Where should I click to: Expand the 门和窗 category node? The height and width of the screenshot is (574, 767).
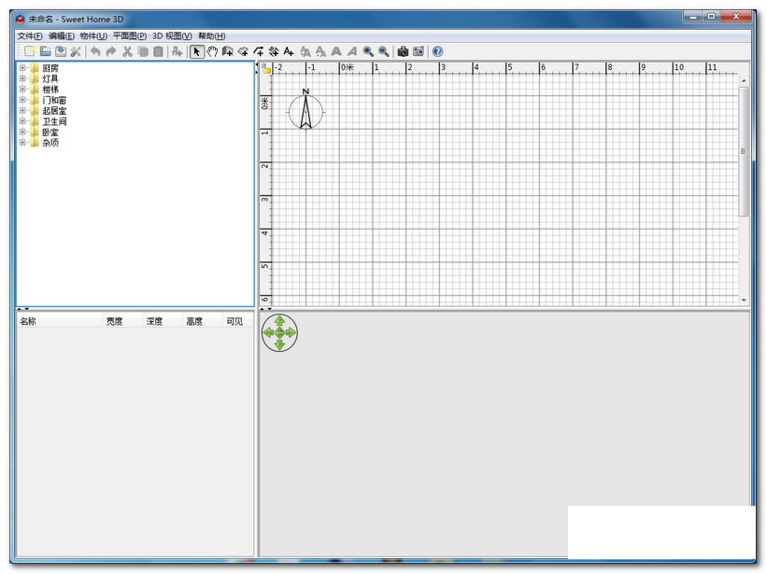point(22,100)
